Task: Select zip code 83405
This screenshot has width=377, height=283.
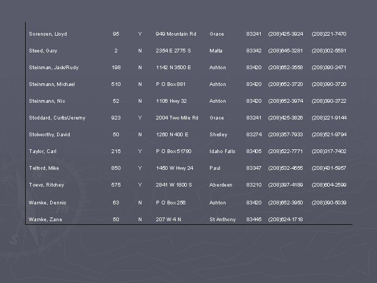Action: 253,151
